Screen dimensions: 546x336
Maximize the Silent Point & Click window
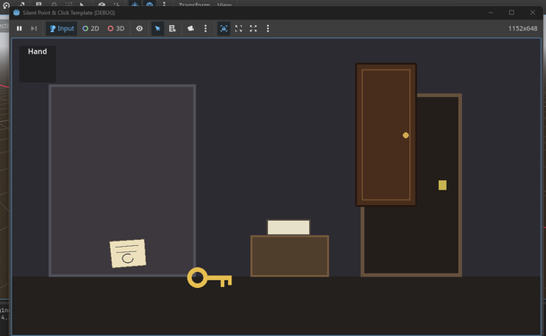coord(511,12)
